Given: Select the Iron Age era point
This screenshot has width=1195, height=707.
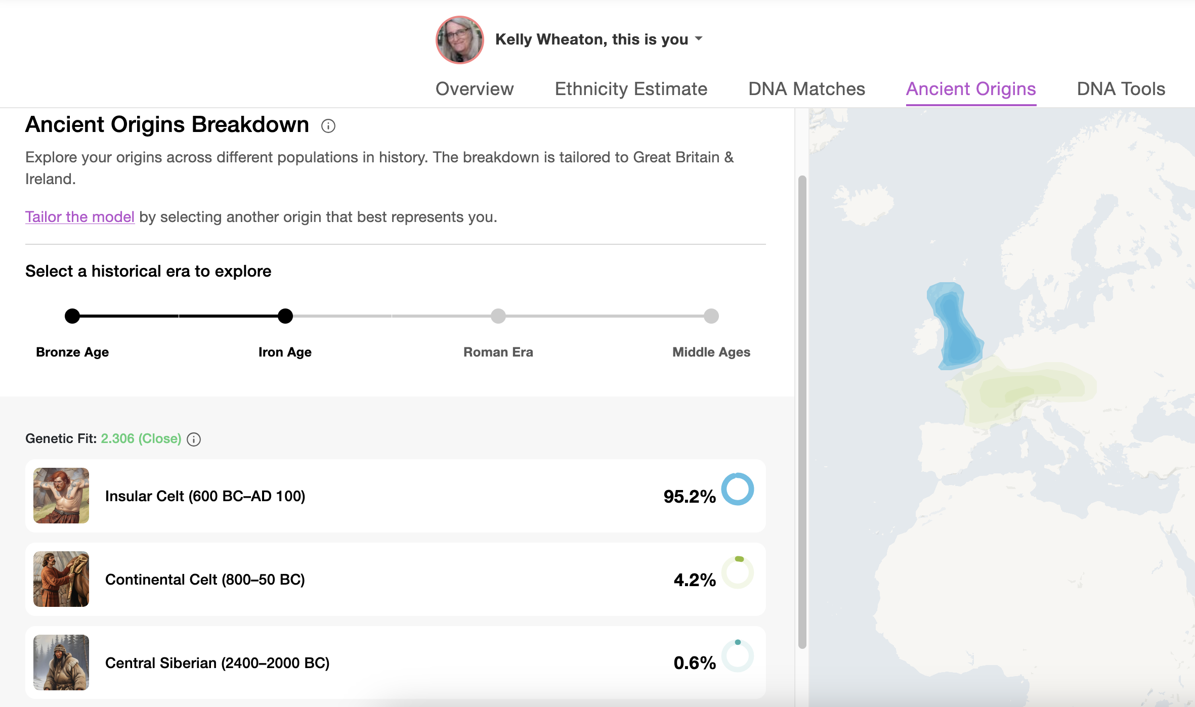Looking at the screenshot, I should [x=285, y=316].
